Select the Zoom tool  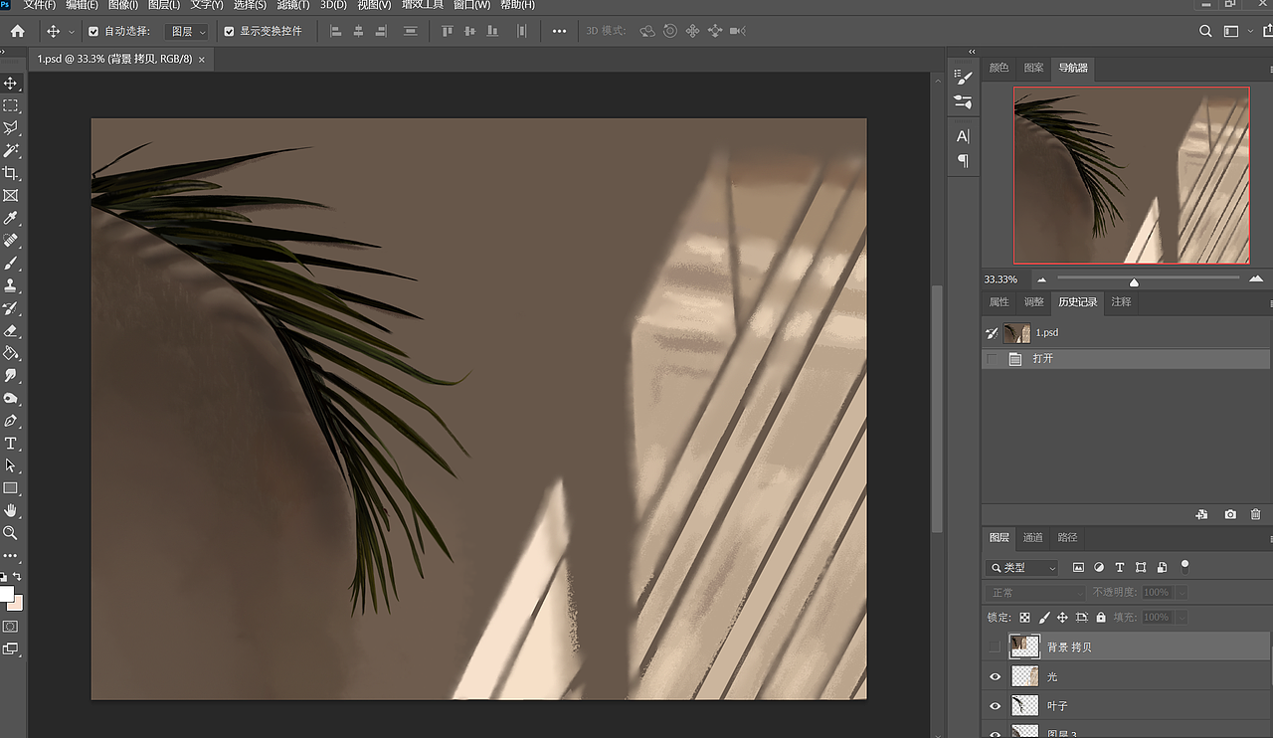pos(11,533)
